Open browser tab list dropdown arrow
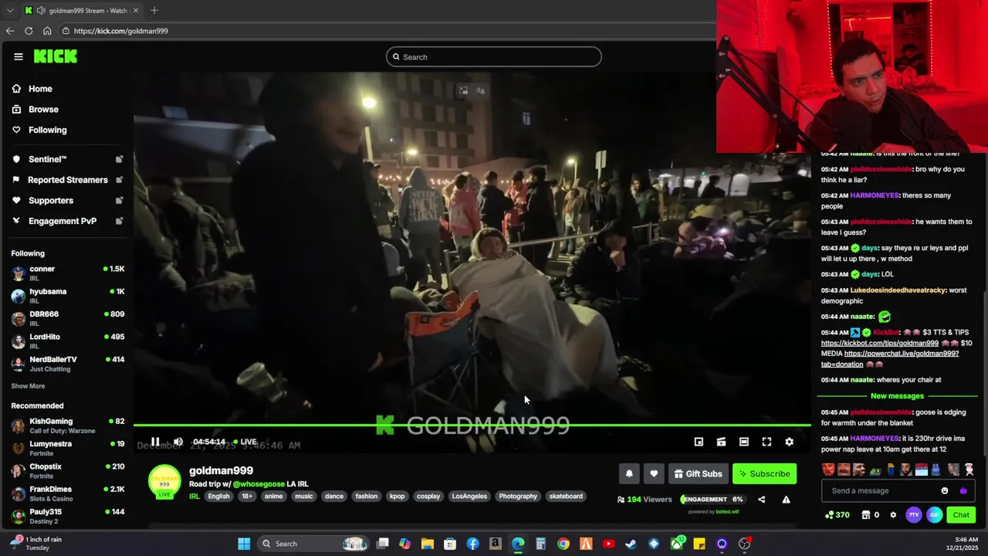The image size is (988, 556). click(10, 10)
